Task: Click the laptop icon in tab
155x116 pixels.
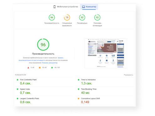Action: (84, 7)
